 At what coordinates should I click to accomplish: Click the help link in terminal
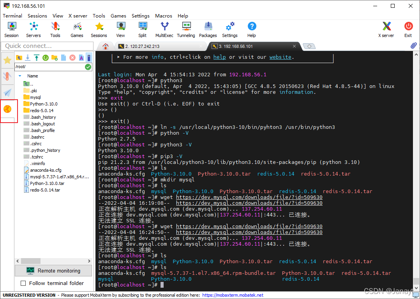coord(219,57)
